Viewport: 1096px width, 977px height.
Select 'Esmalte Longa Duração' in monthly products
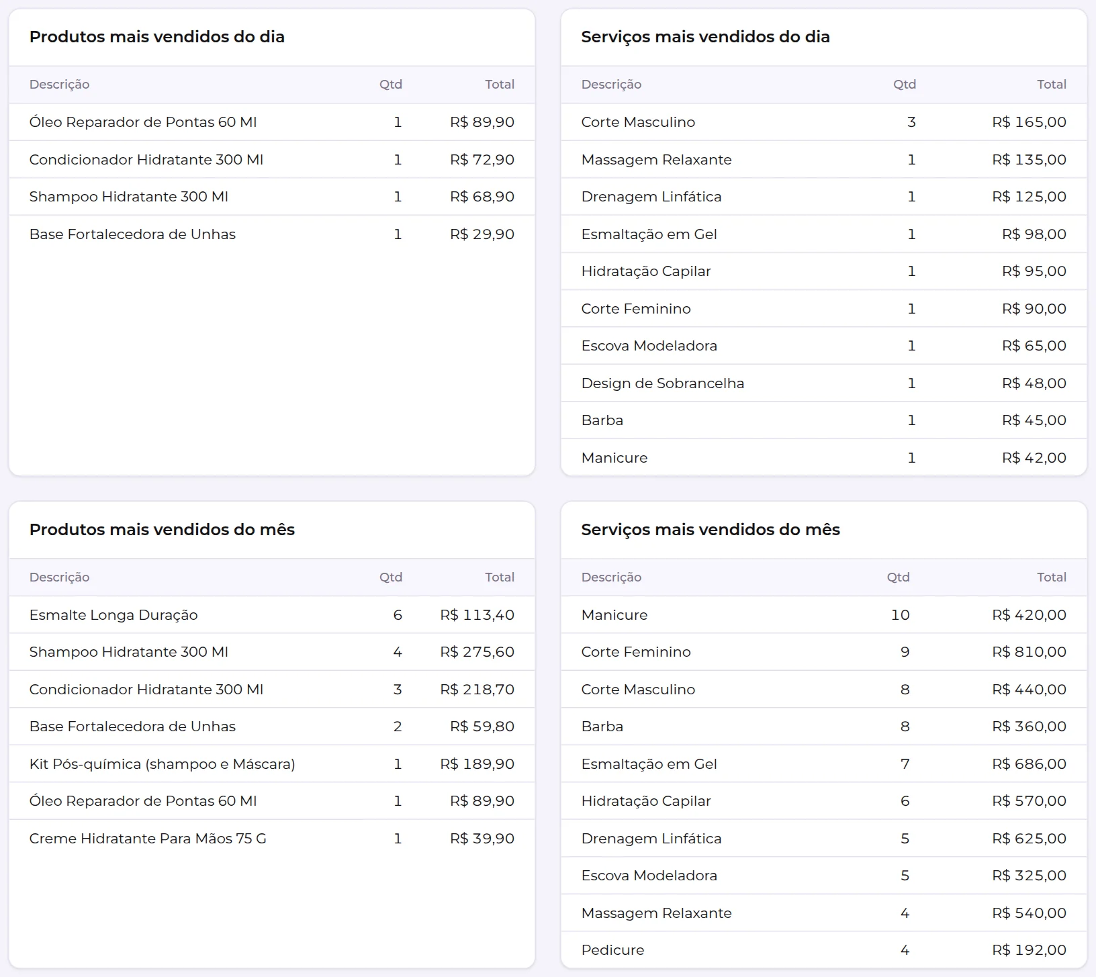113,615
